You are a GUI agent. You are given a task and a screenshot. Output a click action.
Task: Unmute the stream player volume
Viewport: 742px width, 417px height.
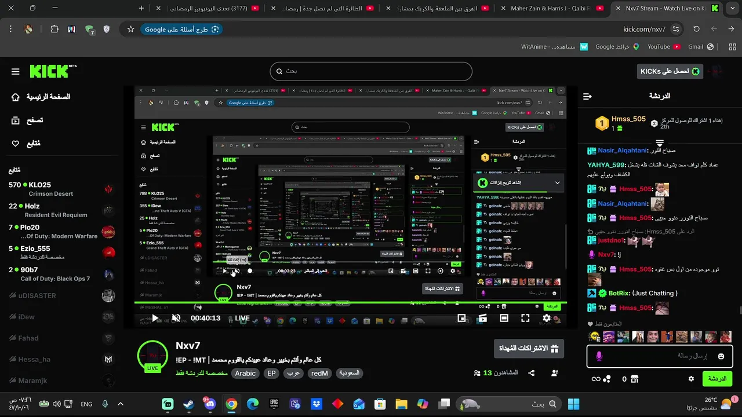click(x=176, y=318)
